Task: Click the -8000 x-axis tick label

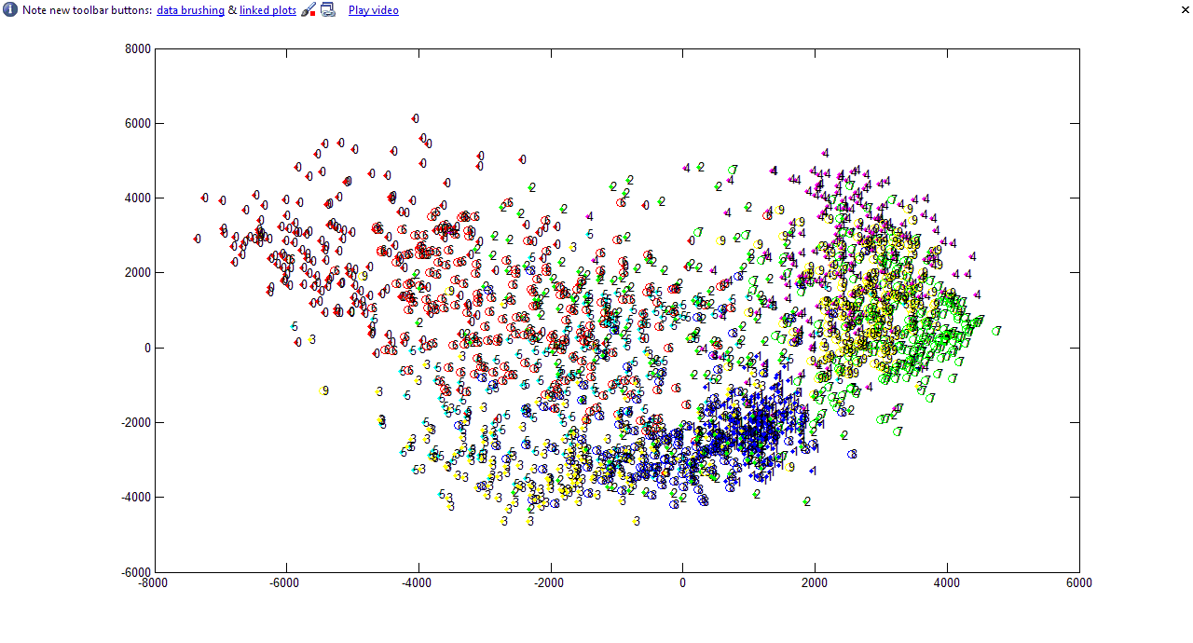Action: [x=154, y=583]
